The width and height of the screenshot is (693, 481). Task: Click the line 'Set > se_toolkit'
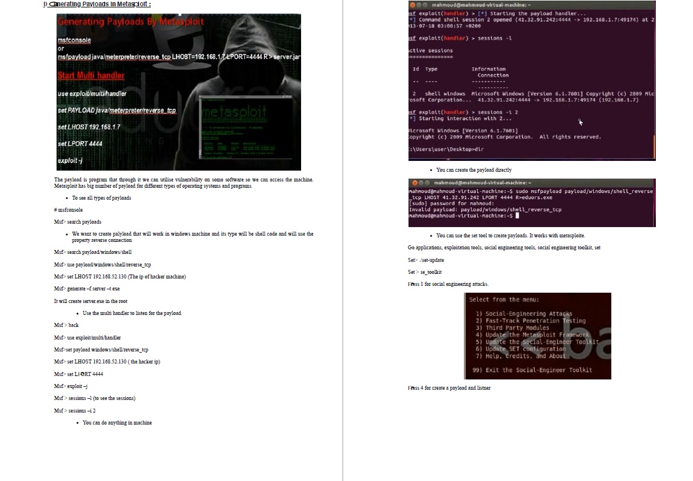(x=424, y=272)
